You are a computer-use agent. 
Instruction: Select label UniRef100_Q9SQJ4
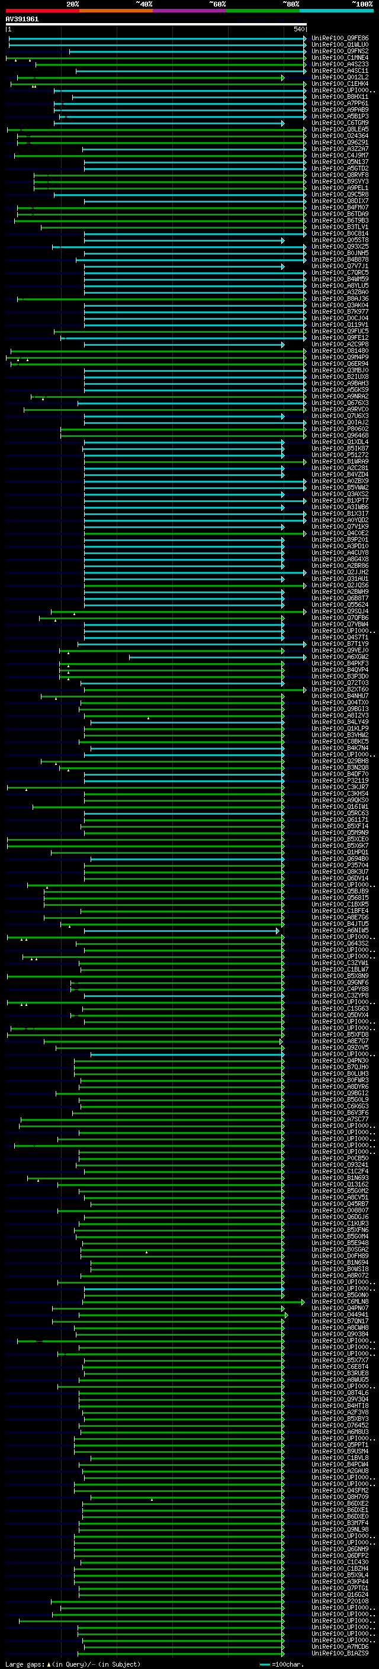pyautogui.click(x=340, y=611)
